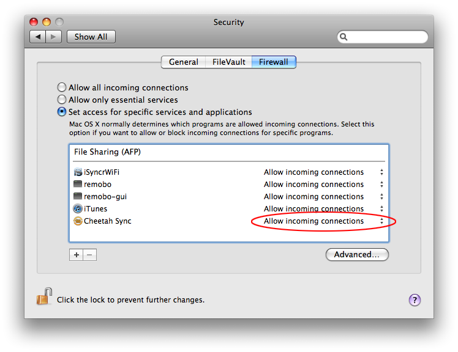
Task: Click the lock icon to prevent changes
Action: click(44, 296)
